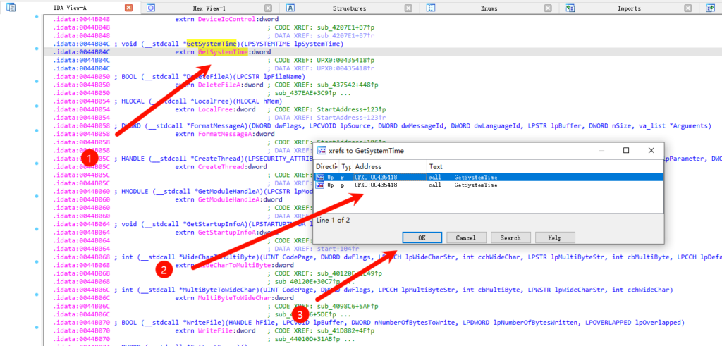Maximize the xrefs to GetSystemTime dialog
The image size is (722, 346).
[626, 151]
